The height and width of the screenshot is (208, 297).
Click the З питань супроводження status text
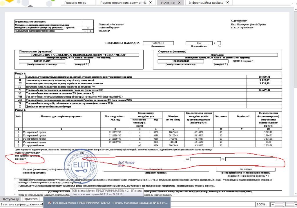21,205
